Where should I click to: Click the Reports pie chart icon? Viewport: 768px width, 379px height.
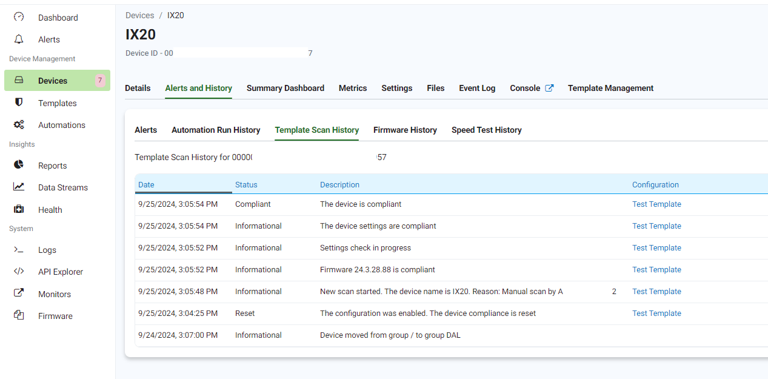point(19,165)
